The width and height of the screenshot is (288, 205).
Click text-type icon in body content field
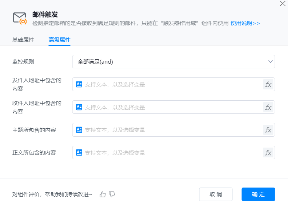(79, 153)
